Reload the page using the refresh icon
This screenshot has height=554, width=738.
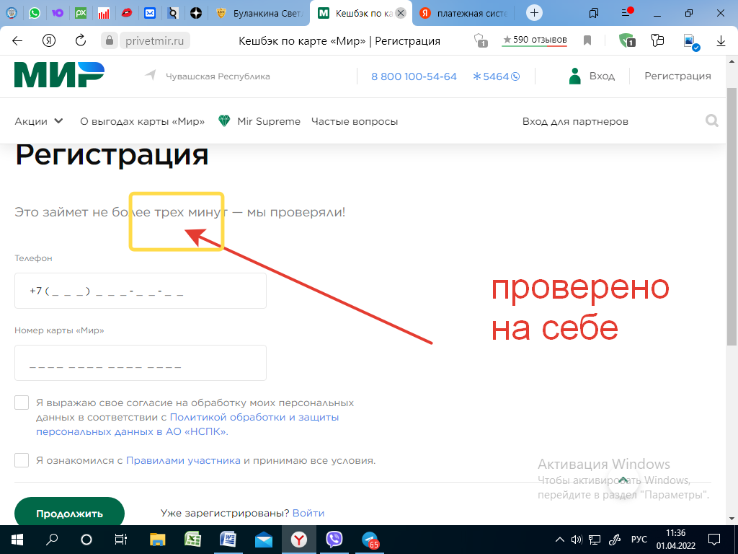point(79,41)
